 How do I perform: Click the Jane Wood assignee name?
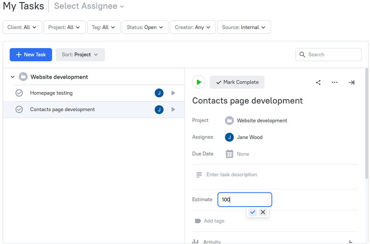pyautogui.click(x=250, y=137)
